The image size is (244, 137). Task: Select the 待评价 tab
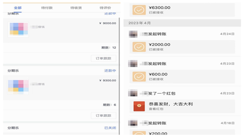tap(105, 8)
